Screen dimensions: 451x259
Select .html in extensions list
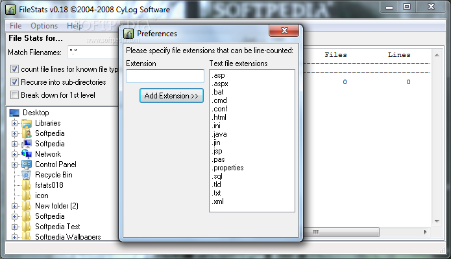point(219,117)
